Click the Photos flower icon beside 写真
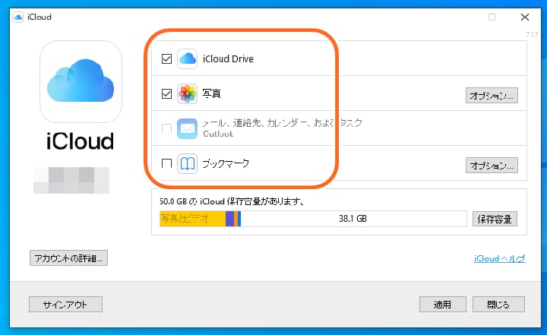Image resolution: width=547 pixels, height=335 pixels. point(188,93)
